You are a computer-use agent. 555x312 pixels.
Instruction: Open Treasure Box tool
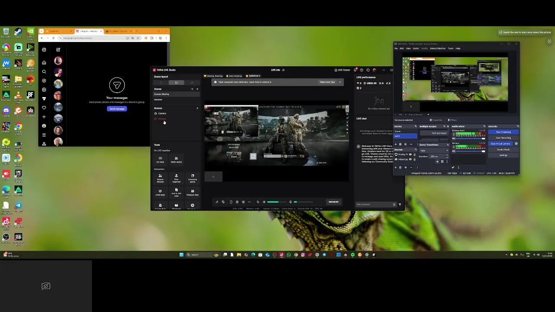[193, 192]
